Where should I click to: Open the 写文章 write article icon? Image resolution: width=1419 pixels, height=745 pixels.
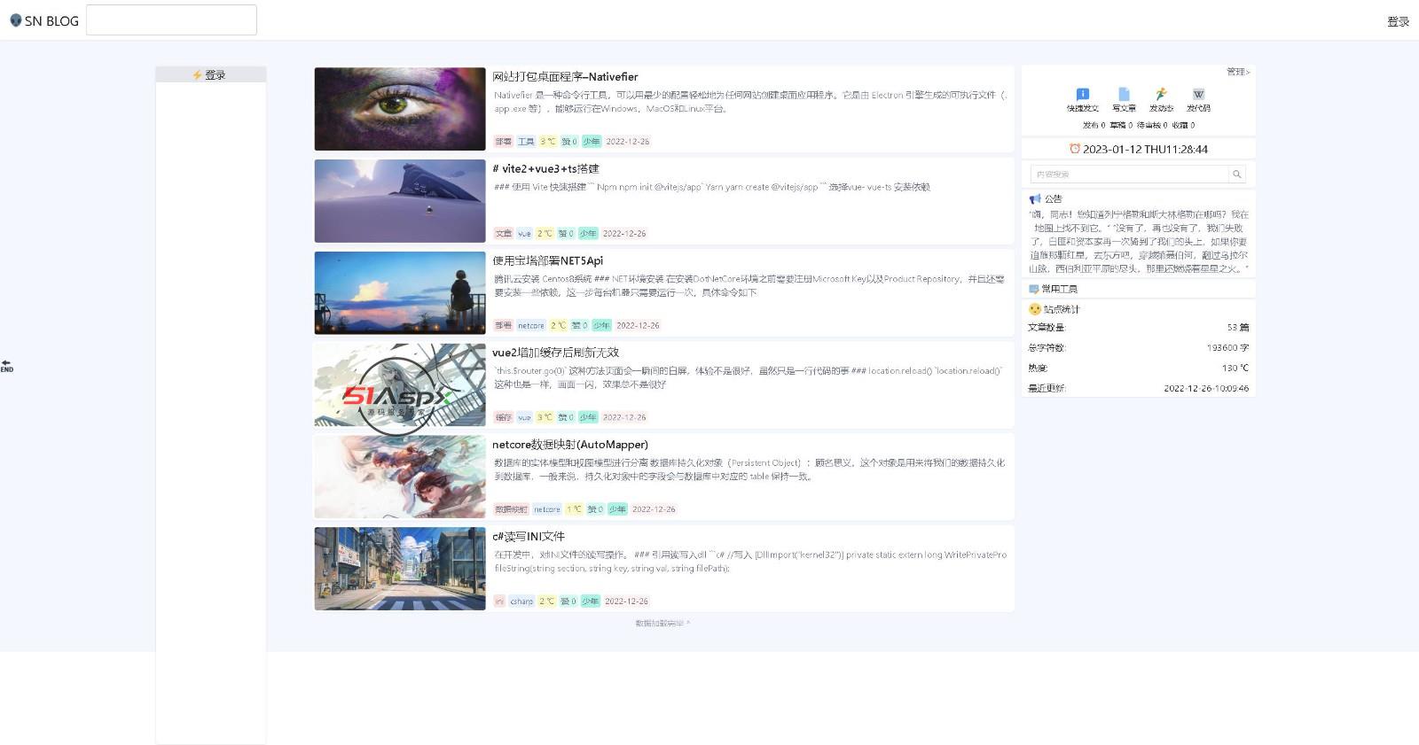pos(1124,94)
